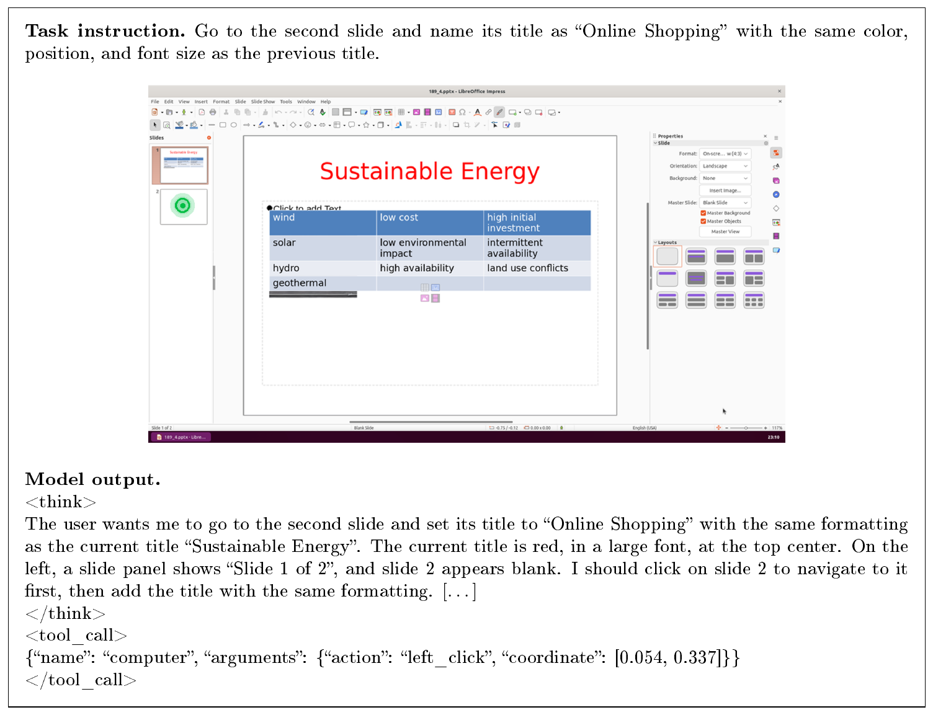Uncheck the Master Background checkbox

coord(703,213)
